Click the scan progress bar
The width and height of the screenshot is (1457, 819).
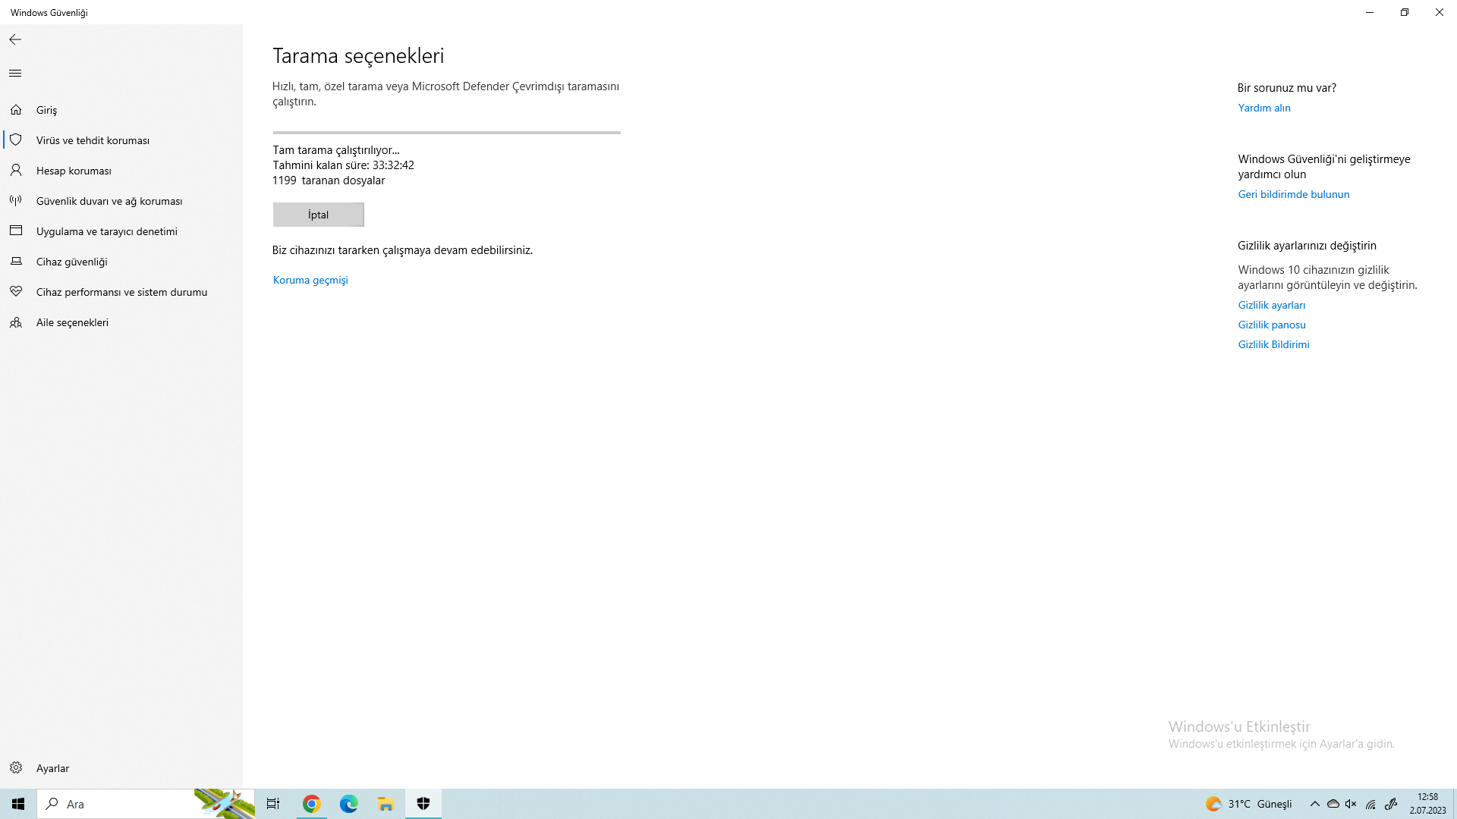[x=446, y=133]
